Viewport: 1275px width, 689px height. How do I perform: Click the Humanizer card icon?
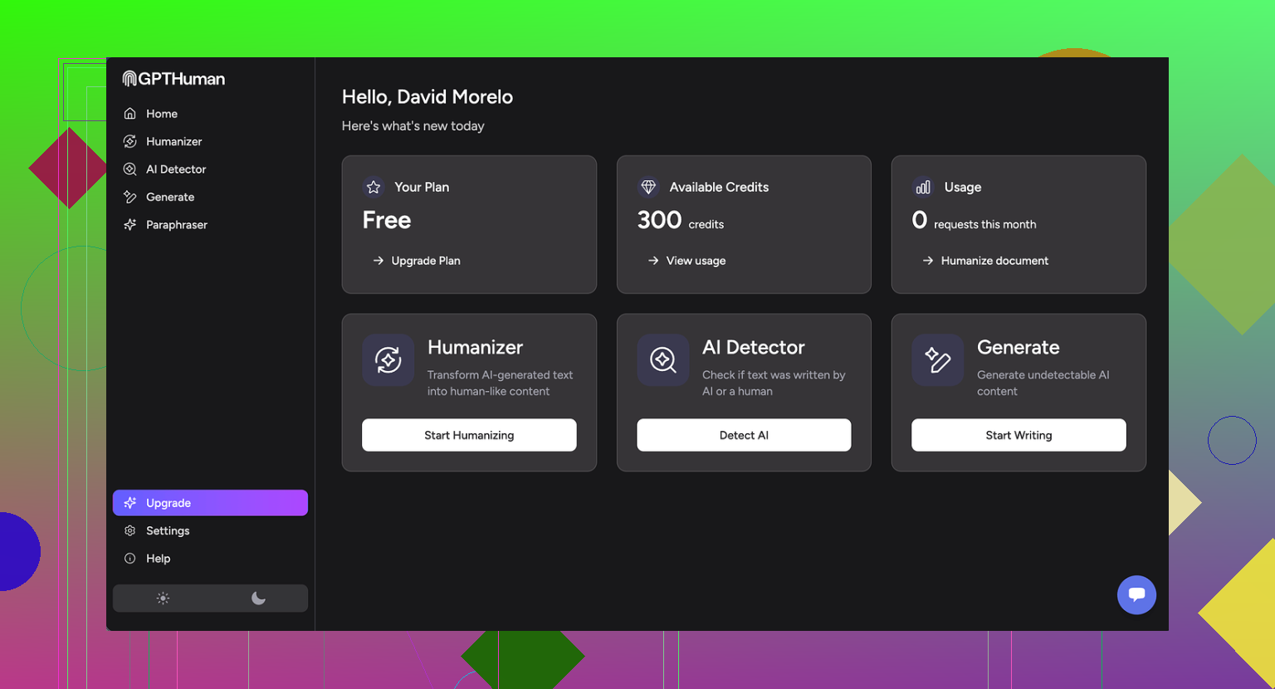click(x=388, y=360)
